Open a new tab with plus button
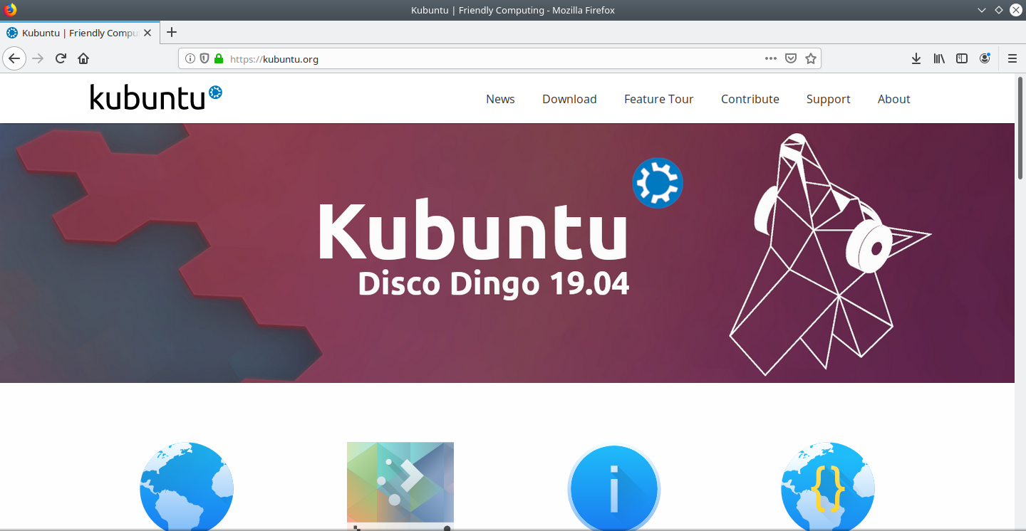1026x531 pixels. click(171, 32)
